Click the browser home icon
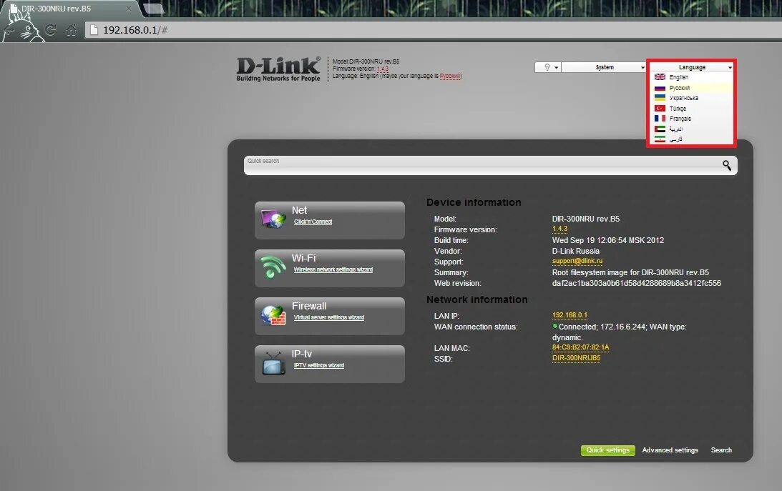 (x=72, y=30)
